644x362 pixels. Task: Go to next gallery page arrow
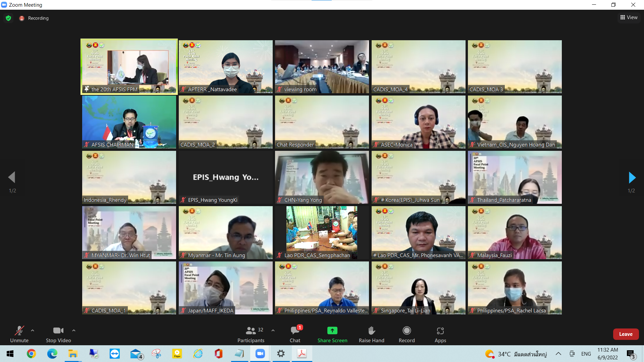(x=632, y=177)
